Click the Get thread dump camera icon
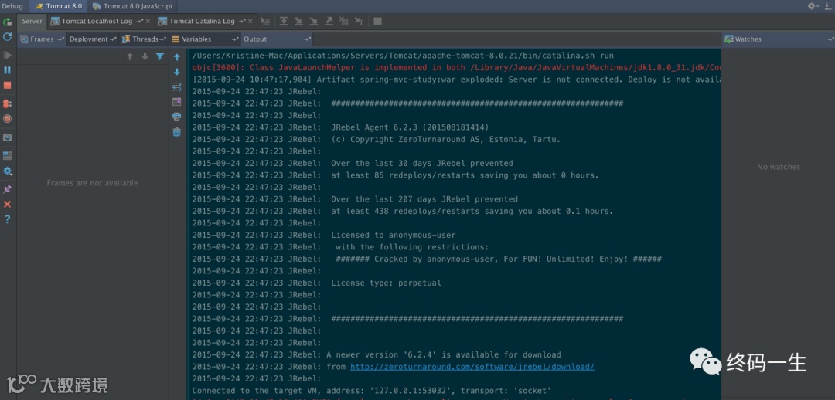This screenshot has height=400, width=835. click(8, 137)
